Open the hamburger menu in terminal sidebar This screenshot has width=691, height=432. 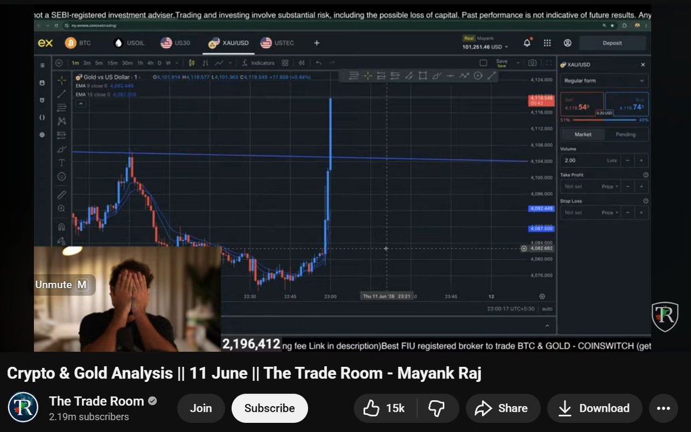click(42, 66)
